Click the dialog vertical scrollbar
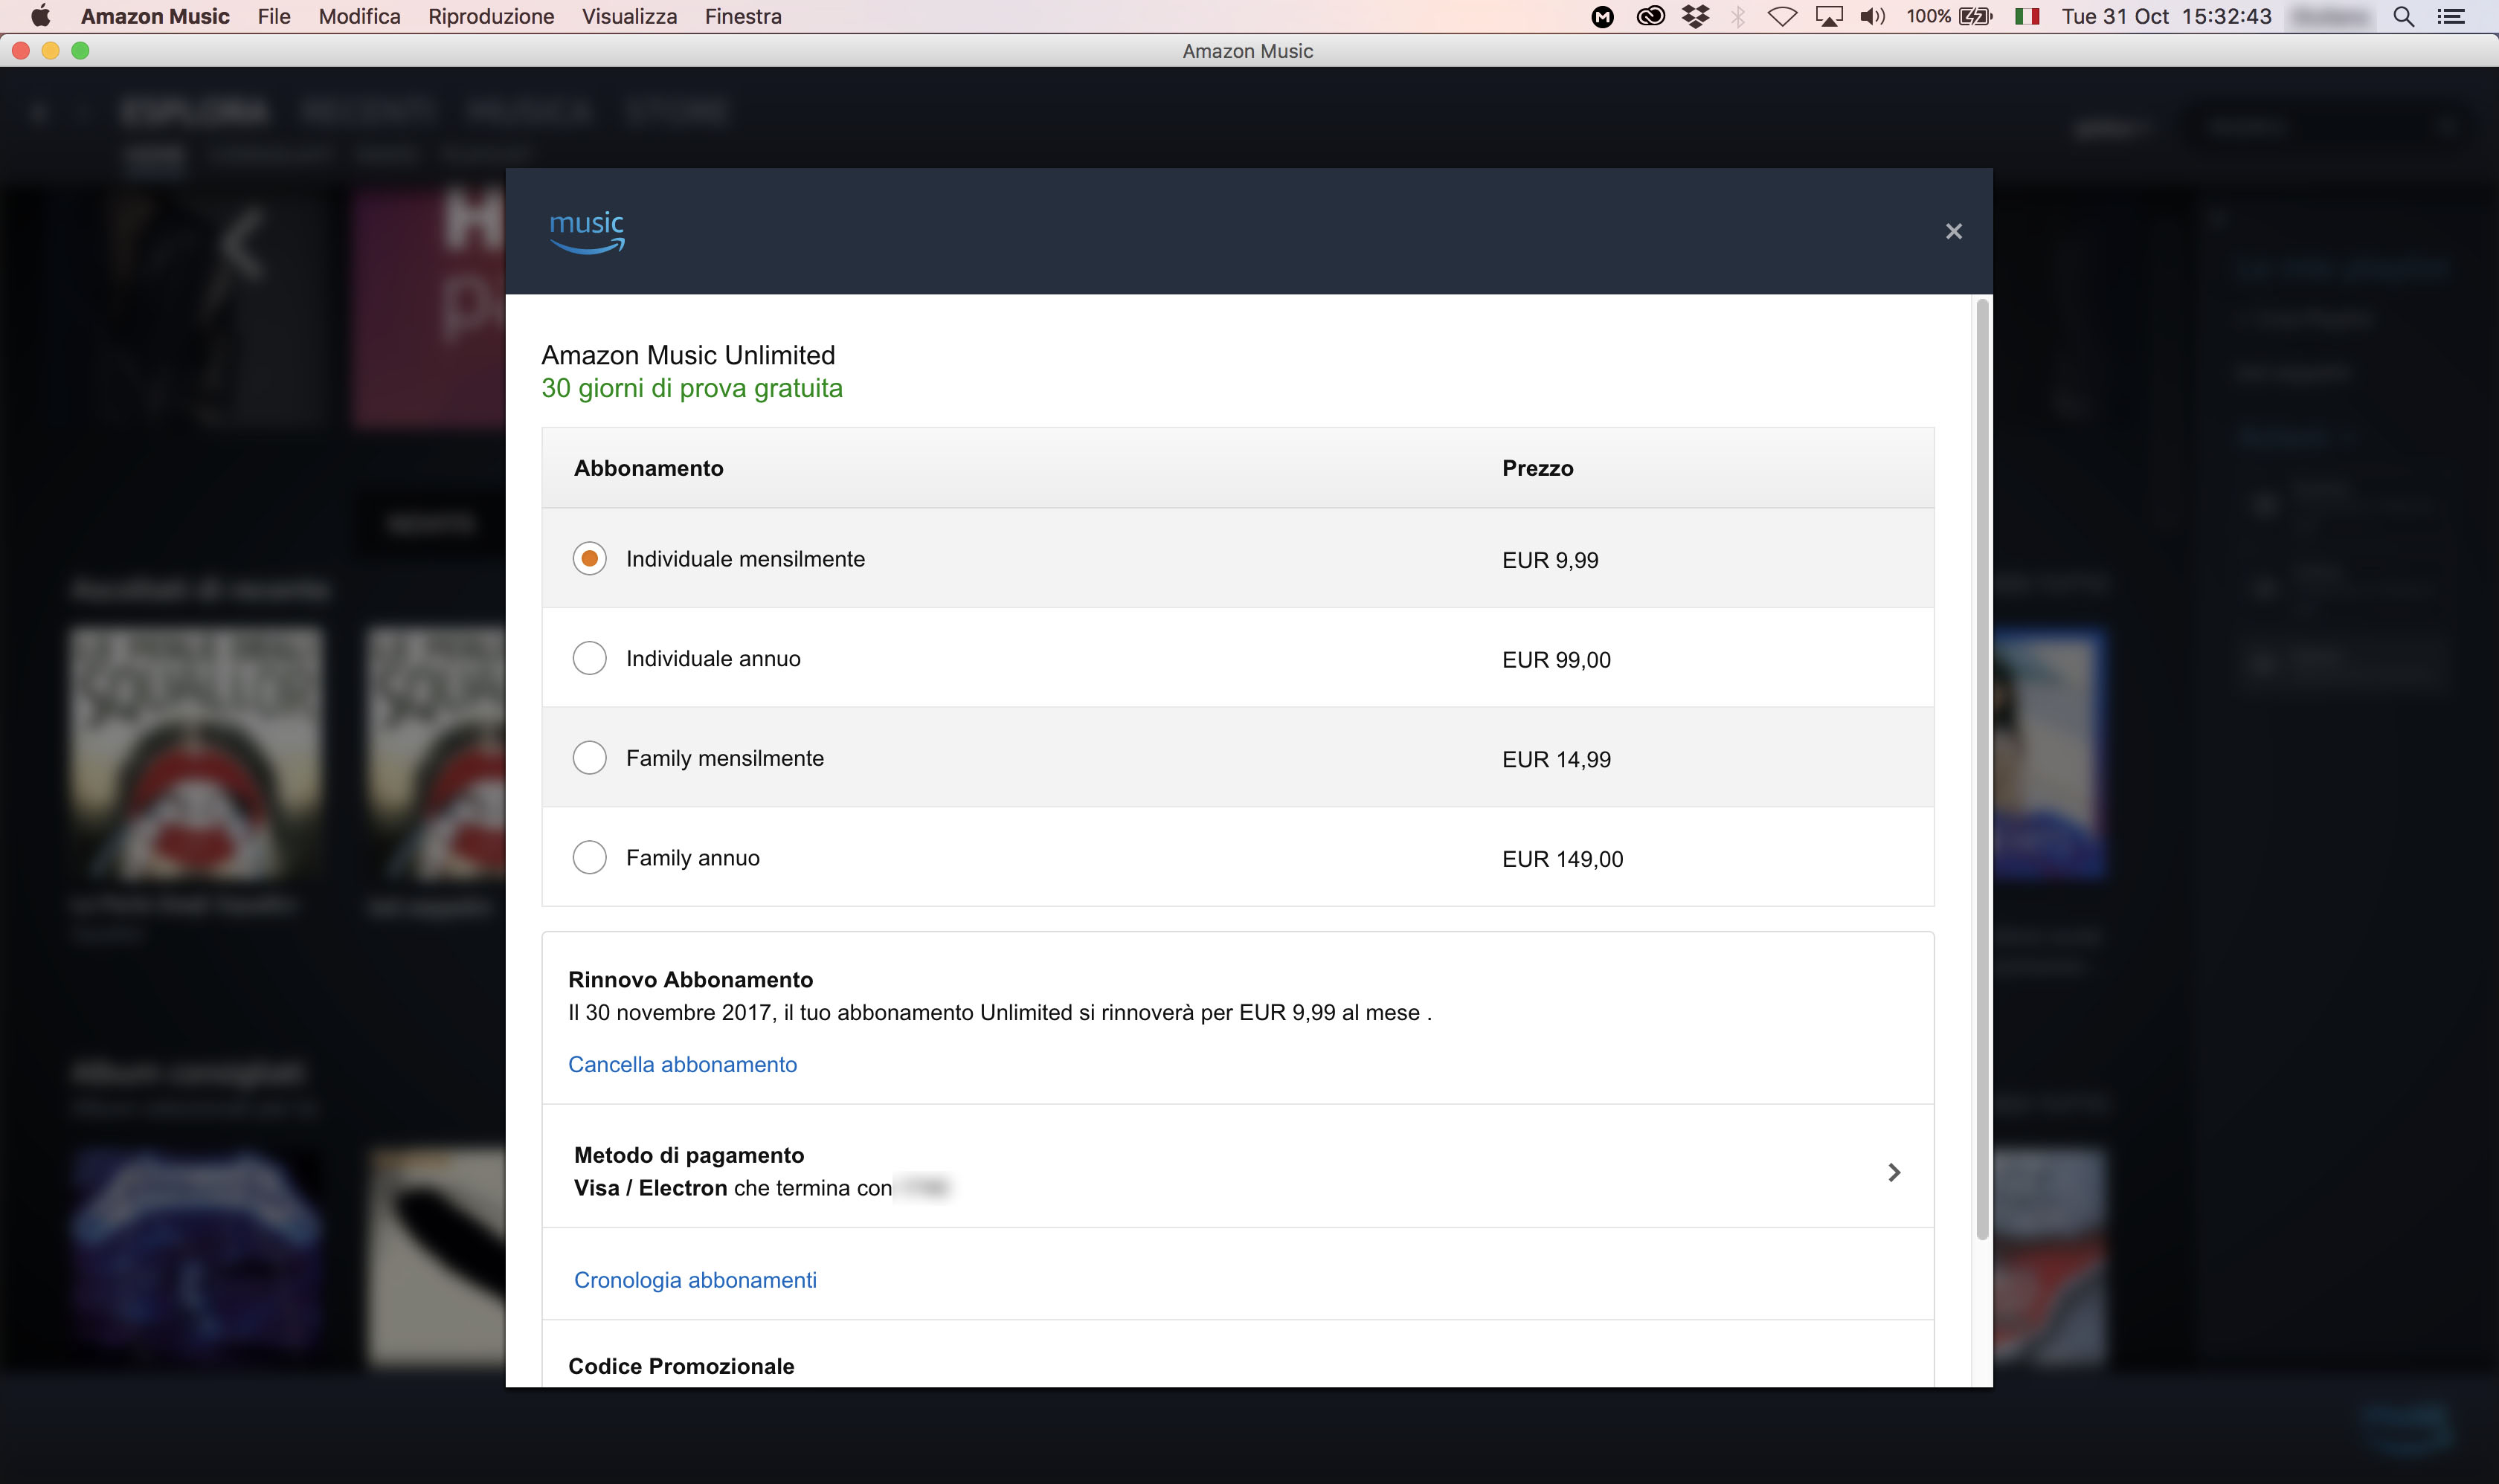 pyautogui.click(x=1982, y=768)
